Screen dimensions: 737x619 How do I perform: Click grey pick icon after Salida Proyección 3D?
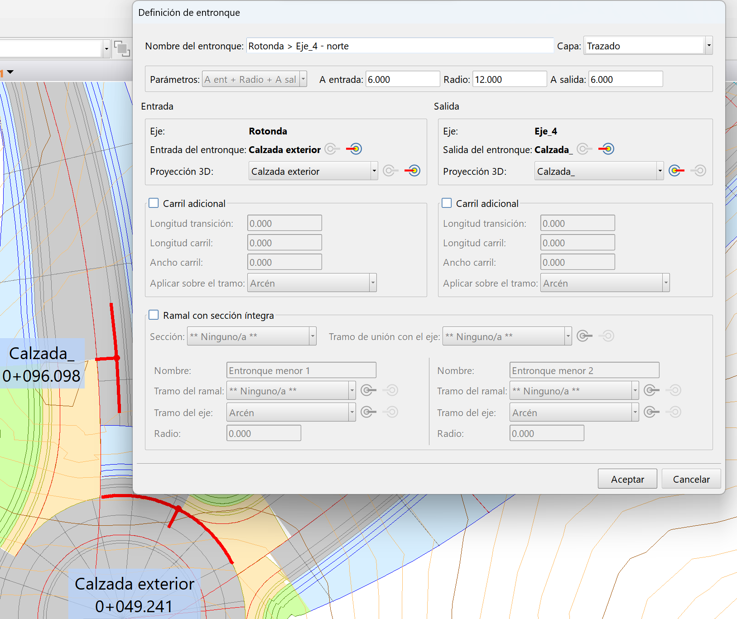(x=698, y=171)
